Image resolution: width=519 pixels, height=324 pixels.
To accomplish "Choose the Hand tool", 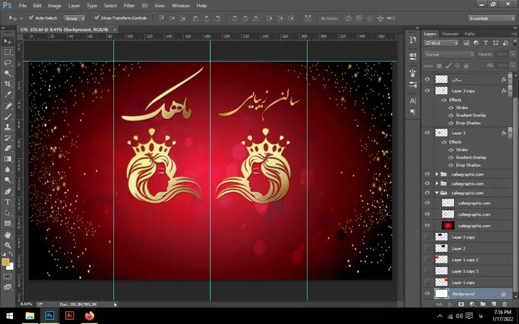I will coord(8,235).
